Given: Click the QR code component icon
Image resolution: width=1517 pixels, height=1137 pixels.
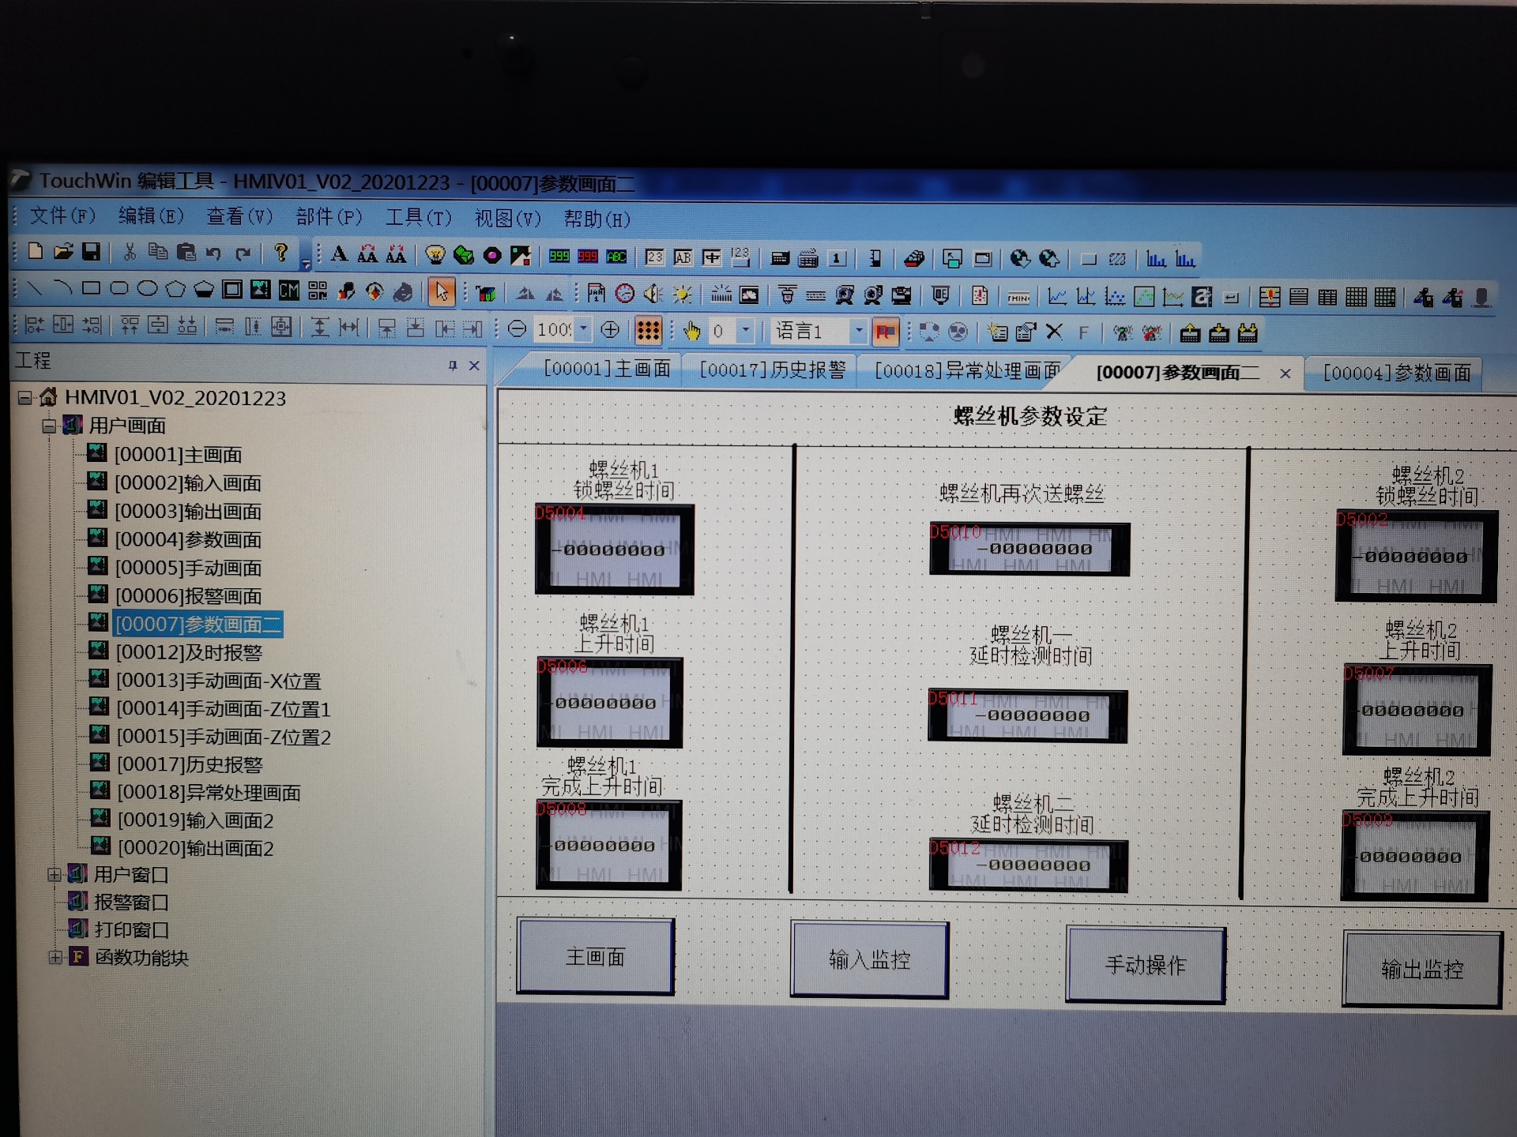Looking at the screenshot, I should tap(318, 291).
